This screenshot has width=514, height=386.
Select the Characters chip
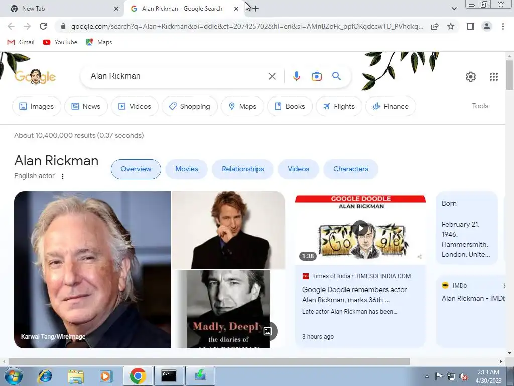[351, 169]
